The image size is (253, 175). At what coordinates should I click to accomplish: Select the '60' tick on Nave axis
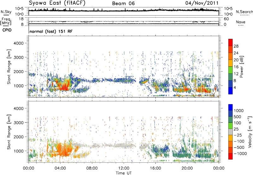click(226, 19)
